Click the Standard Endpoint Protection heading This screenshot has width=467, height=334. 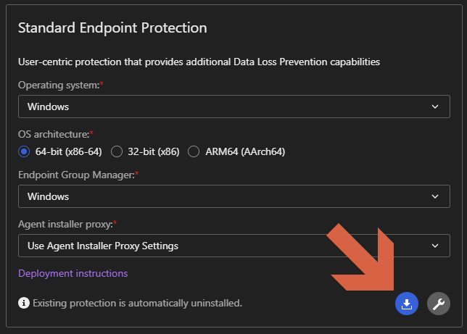112,28
